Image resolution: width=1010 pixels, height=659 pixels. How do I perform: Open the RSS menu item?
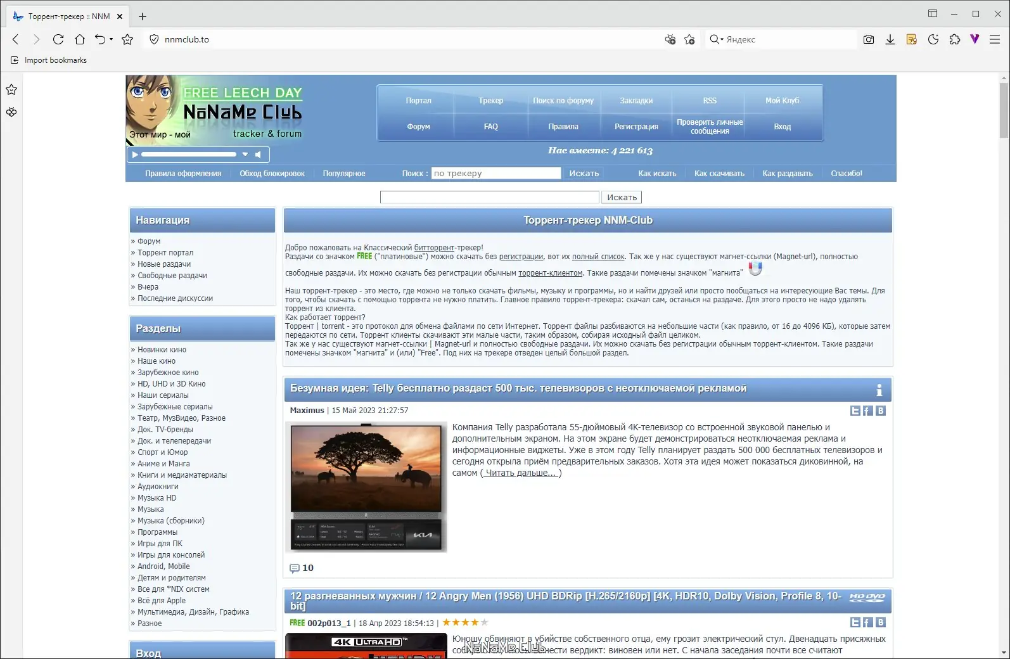tap(710, 101)
